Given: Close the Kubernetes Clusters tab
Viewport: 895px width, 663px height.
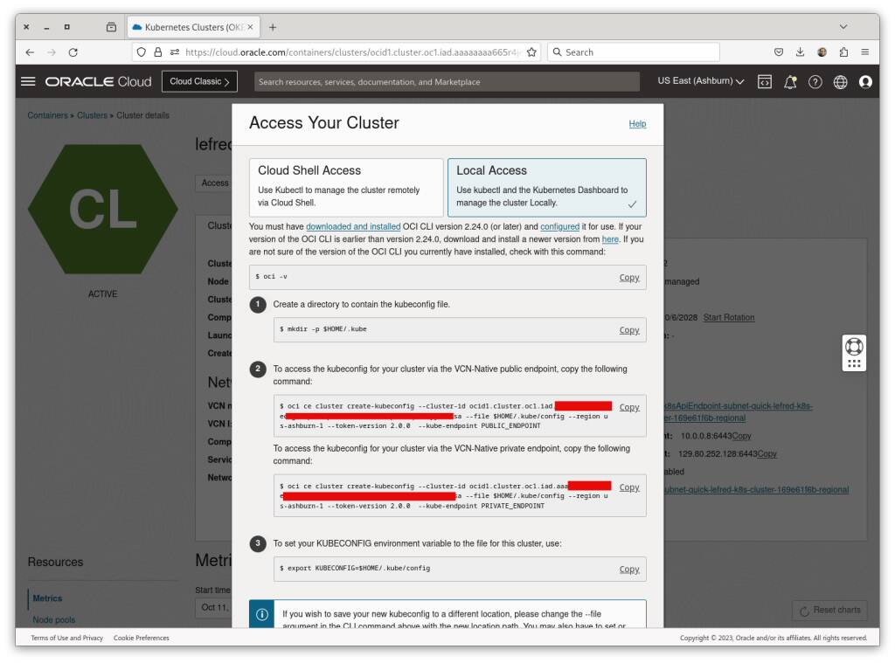Looking at the screenshot, I should [250, 27].
